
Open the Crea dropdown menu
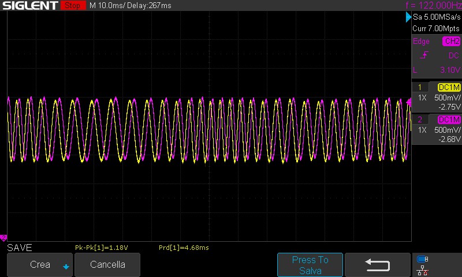(x=40, y=264)
